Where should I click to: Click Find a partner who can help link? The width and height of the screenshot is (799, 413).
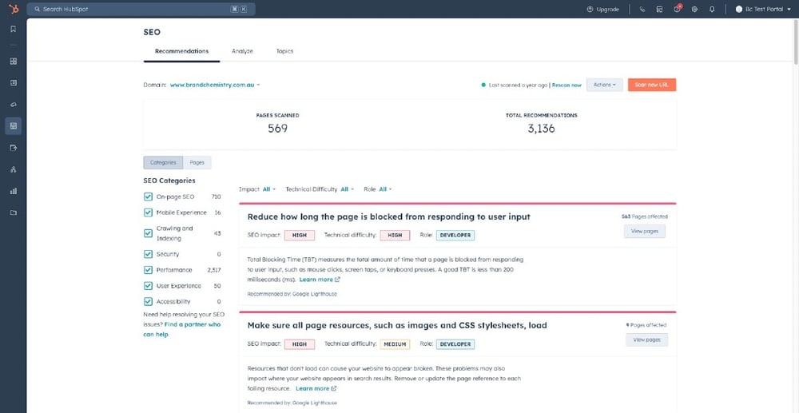pyautogui.click(x=182, y=329)
